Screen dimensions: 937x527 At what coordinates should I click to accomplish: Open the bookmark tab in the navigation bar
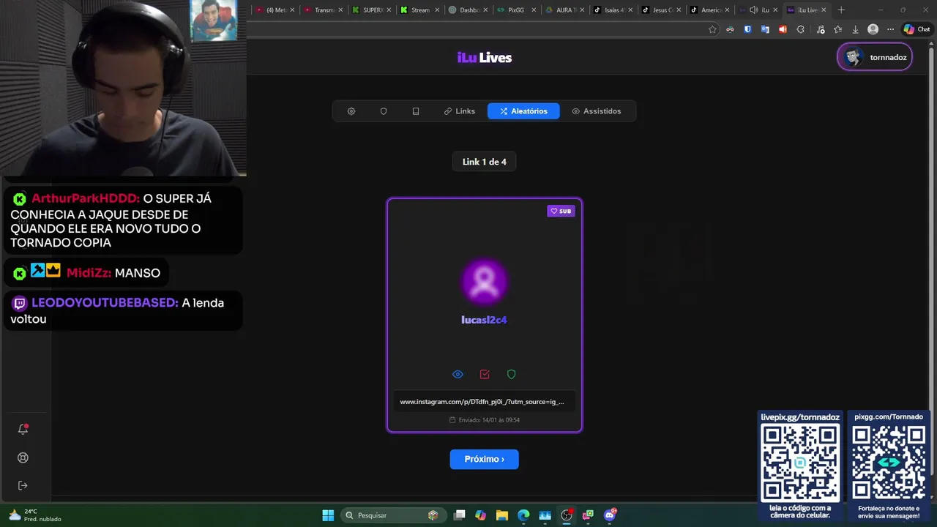416,111
